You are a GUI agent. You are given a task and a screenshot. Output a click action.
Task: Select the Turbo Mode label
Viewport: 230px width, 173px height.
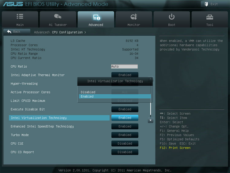click(x=20, y=135)
